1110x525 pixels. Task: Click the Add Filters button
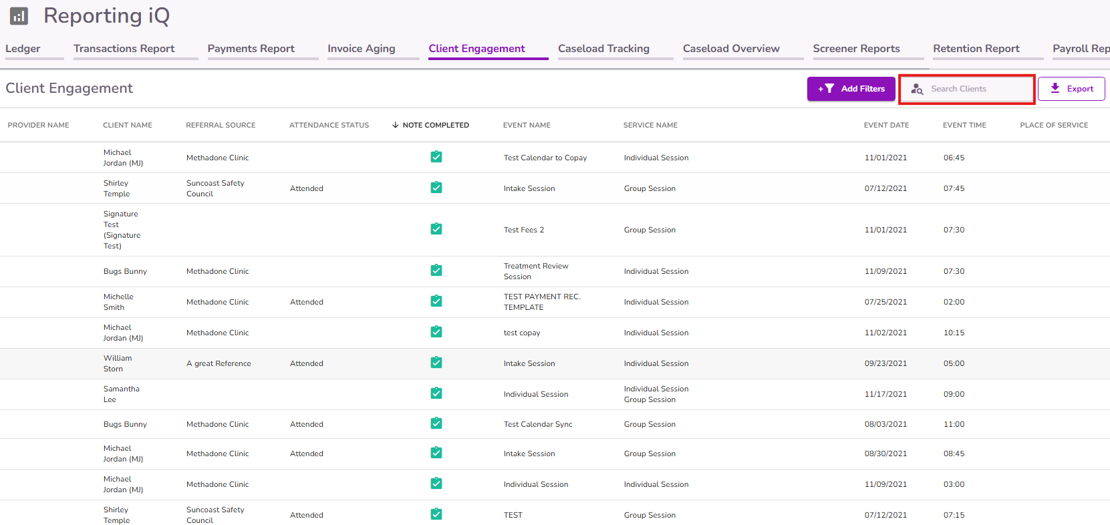click(851, 89)
